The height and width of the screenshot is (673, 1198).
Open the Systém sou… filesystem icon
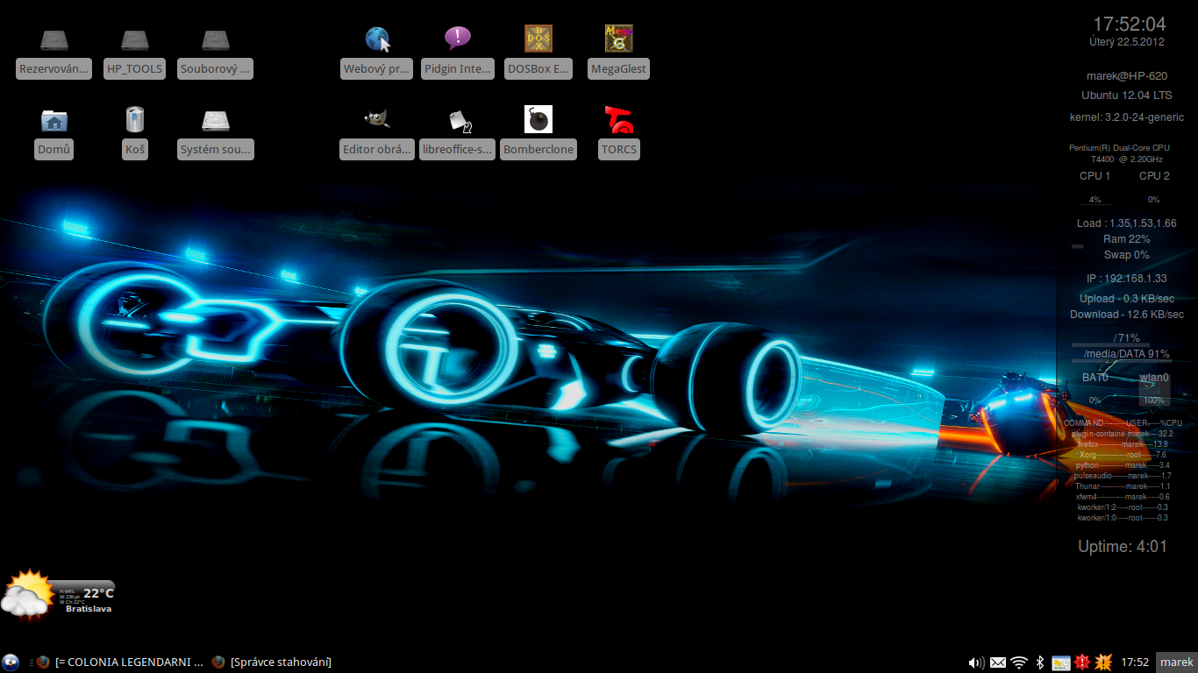pos(215,120)
